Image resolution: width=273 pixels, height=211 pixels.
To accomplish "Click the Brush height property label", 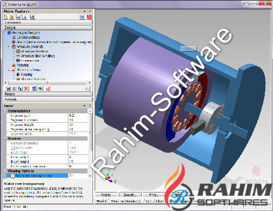I will 20,161.
